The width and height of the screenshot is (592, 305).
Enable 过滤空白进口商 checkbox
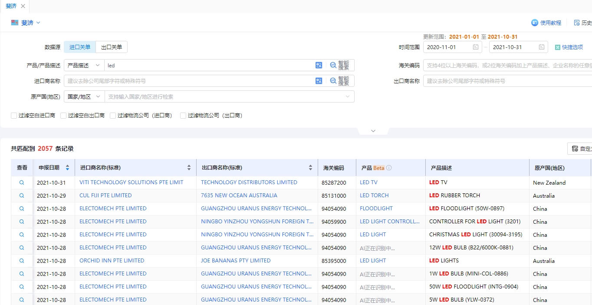point(14,116)
